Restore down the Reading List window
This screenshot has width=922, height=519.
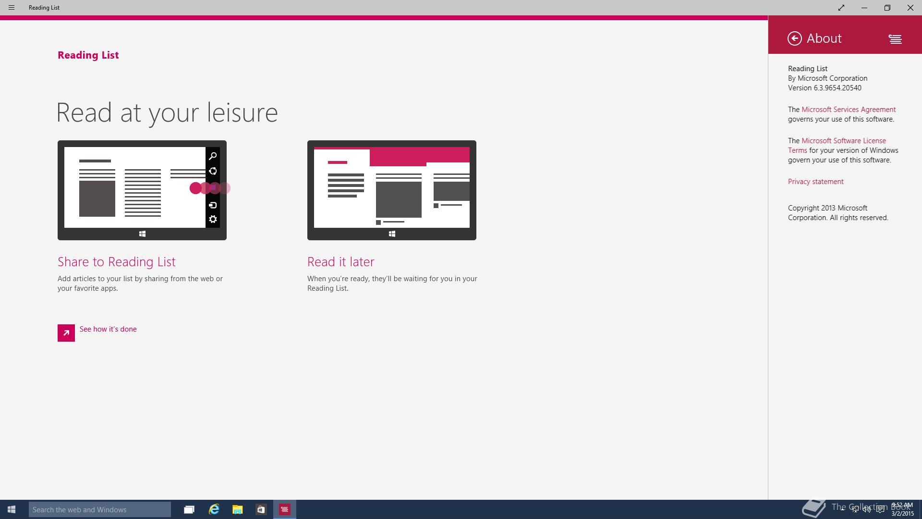click(887, 8)
